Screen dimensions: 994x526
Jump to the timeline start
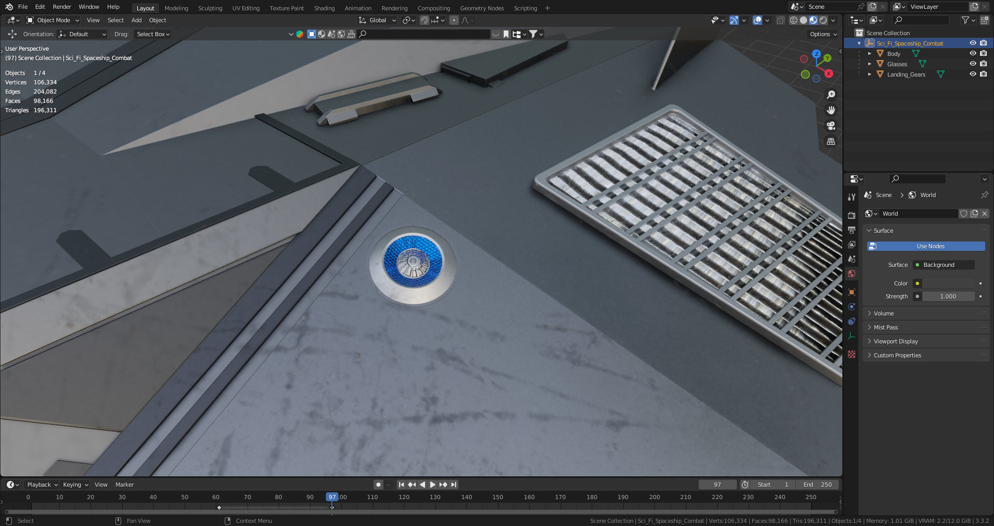point(401,485)
